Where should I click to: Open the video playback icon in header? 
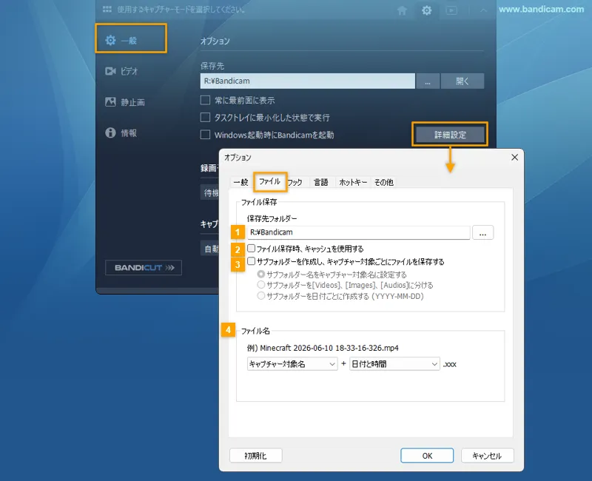(451, 10)
